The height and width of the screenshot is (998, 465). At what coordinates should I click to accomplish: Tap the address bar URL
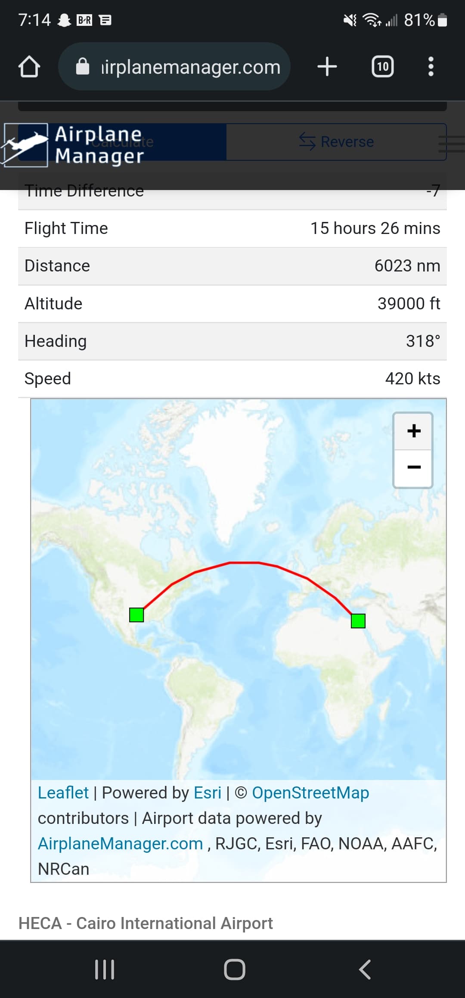click(x=190, y=67)
